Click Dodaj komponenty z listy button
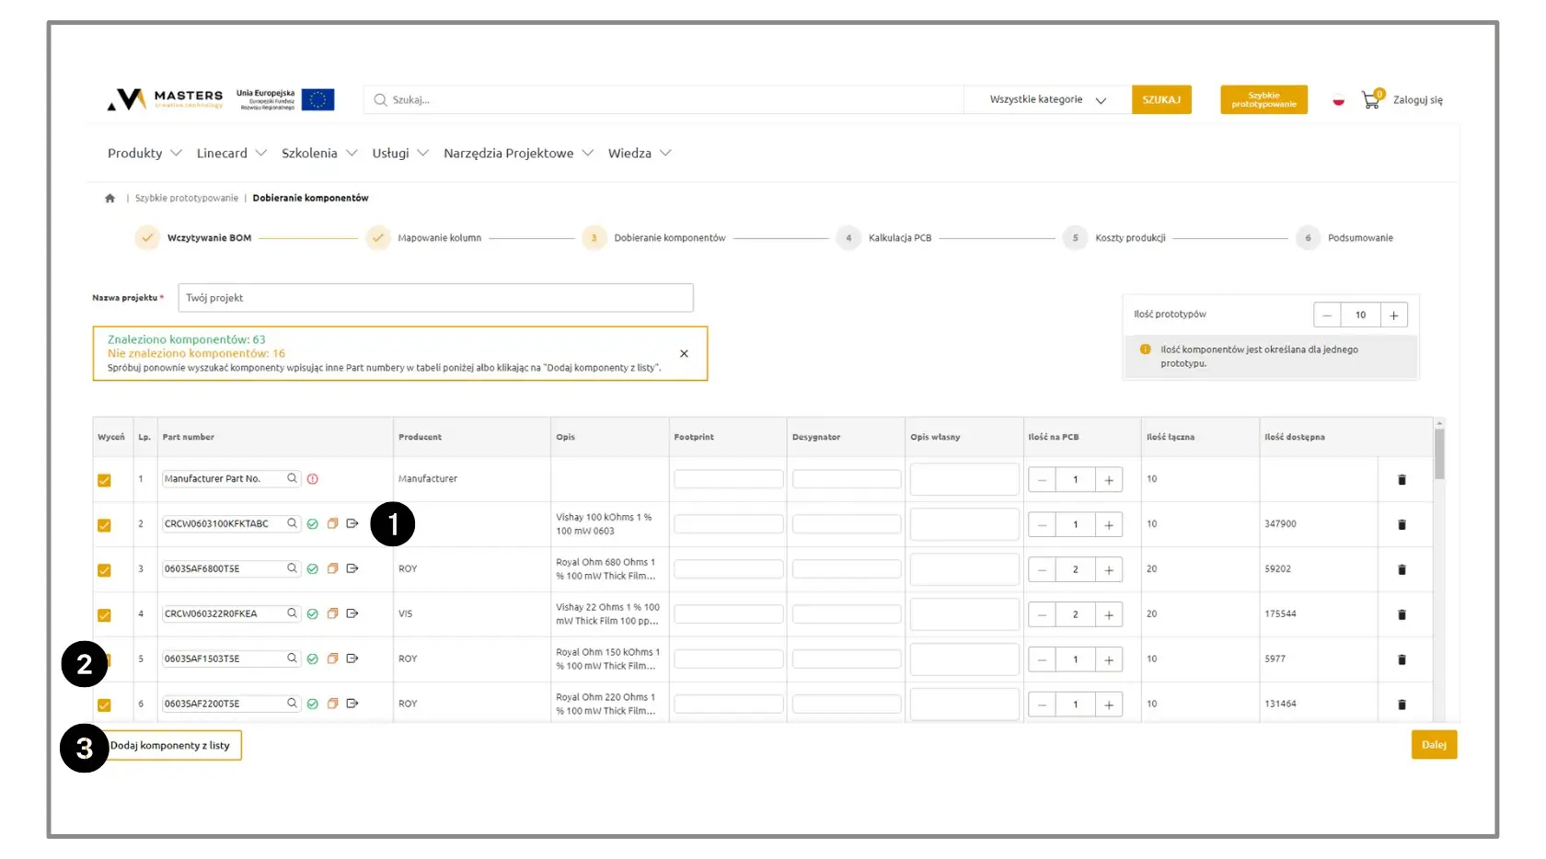The image size is (1546, 859). pyautogui.click(x=171, y=746)
